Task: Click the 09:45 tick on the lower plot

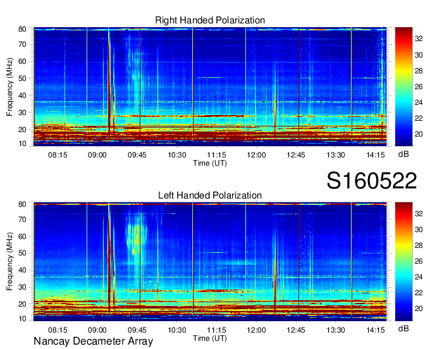Action: tap(137, 330)
